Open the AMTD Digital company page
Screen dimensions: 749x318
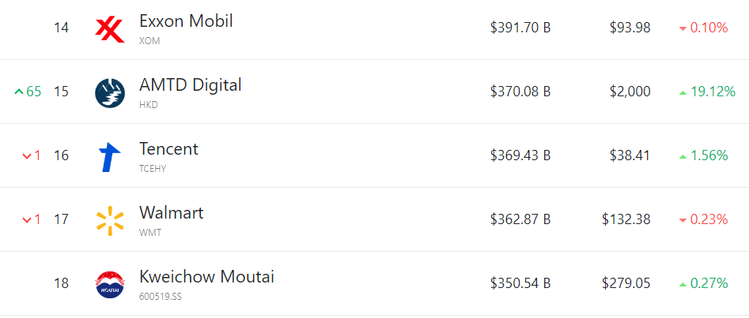click(190, 85)
